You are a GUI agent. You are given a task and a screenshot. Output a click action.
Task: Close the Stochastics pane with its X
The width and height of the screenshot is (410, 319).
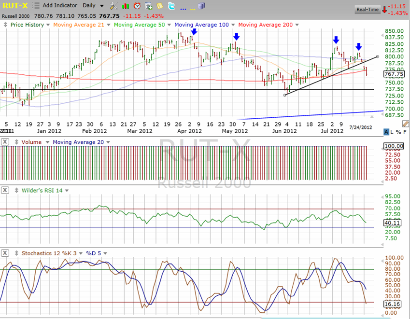click(5, 253)
